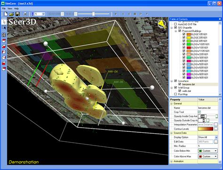This screenshot has height=170, width=223.
Task: Toggle the Crop Tool property checkbox
Action: point(199,112)
